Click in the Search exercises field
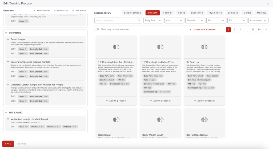273x149 pixels. [116, 21]
